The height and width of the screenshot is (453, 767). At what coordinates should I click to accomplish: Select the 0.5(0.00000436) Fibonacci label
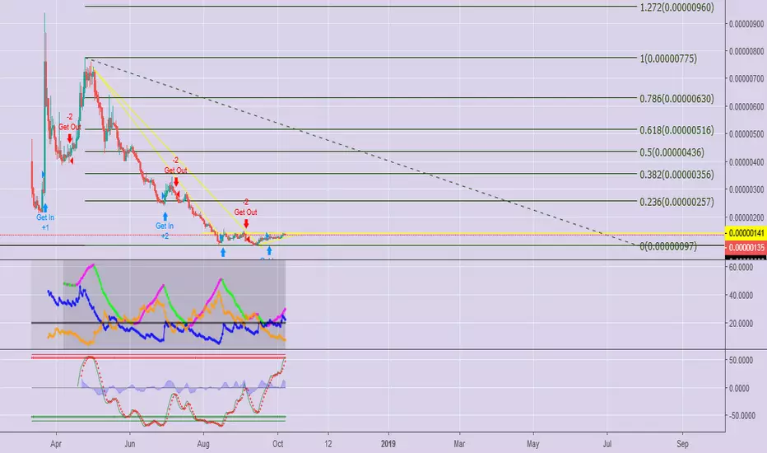pyautogui.click(x=672, y=152)
